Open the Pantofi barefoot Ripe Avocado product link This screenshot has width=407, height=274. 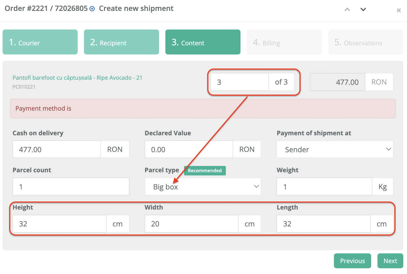tap(77, 78)
